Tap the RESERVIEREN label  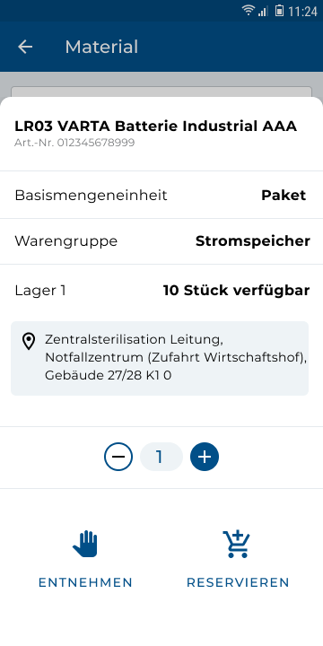click(x=238, y=582)
